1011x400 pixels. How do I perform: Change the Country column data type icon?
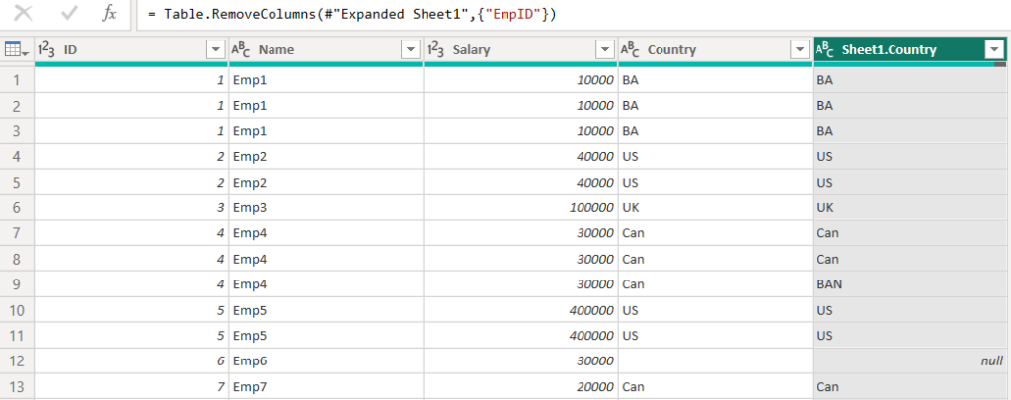click(631, 49)
